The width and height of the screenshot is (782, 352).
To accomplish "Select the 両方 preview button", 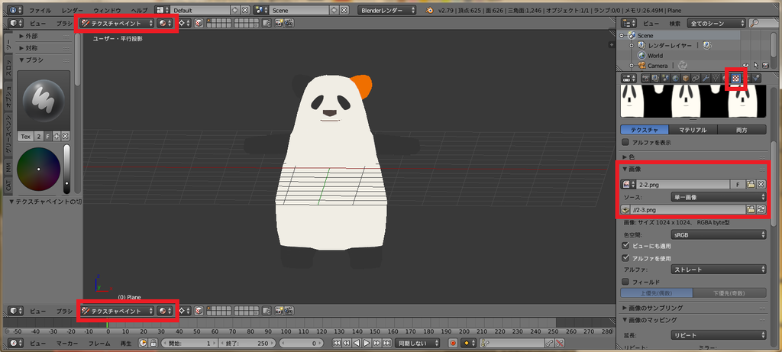I will click(742, 130).
